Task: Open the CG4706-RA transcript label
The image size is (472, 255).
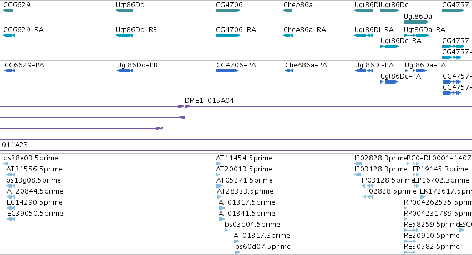Action: [236, 30]
